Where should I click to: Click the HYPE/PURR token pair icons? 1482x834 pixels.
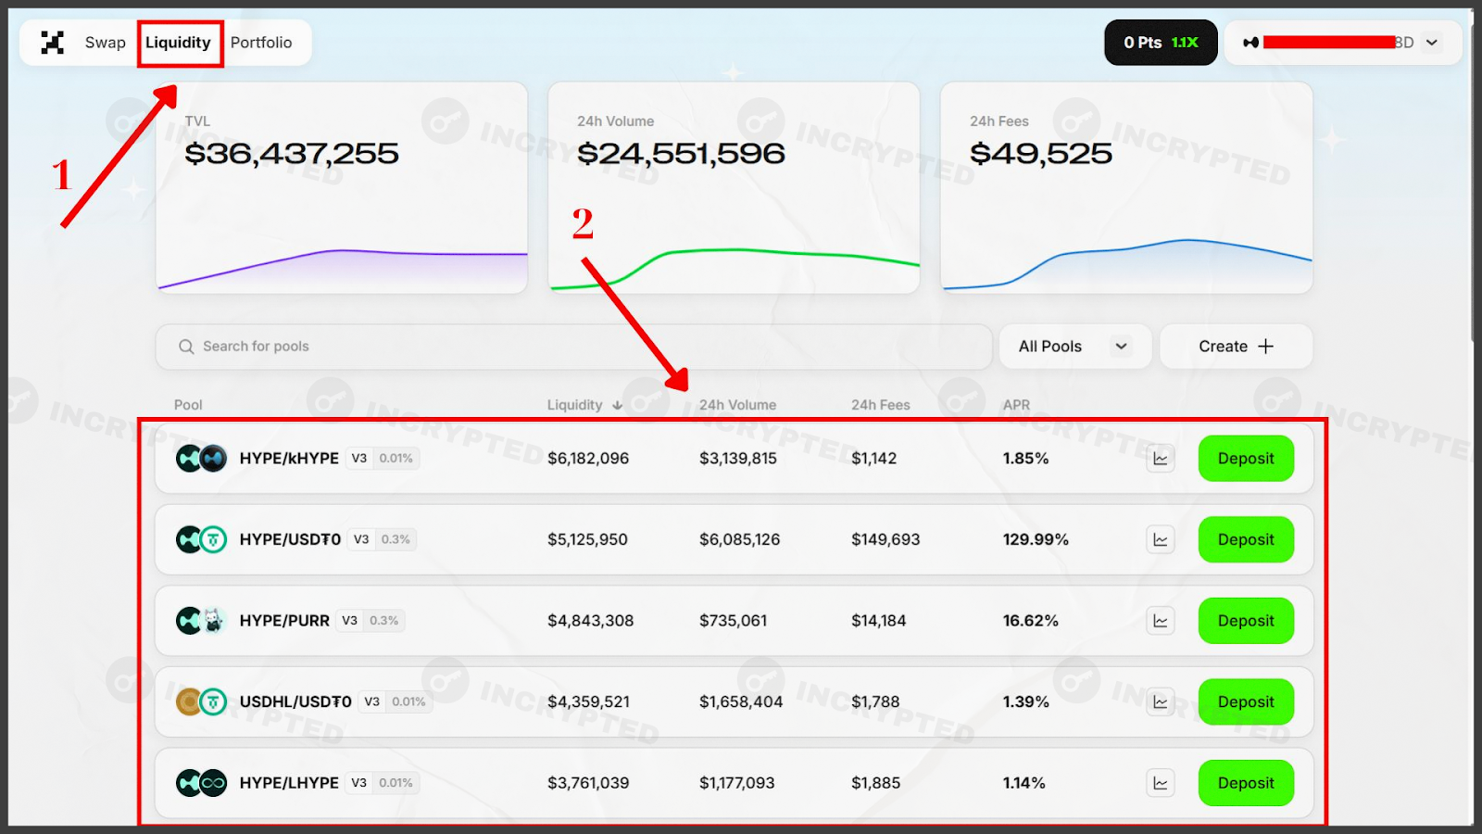(201, 621)
